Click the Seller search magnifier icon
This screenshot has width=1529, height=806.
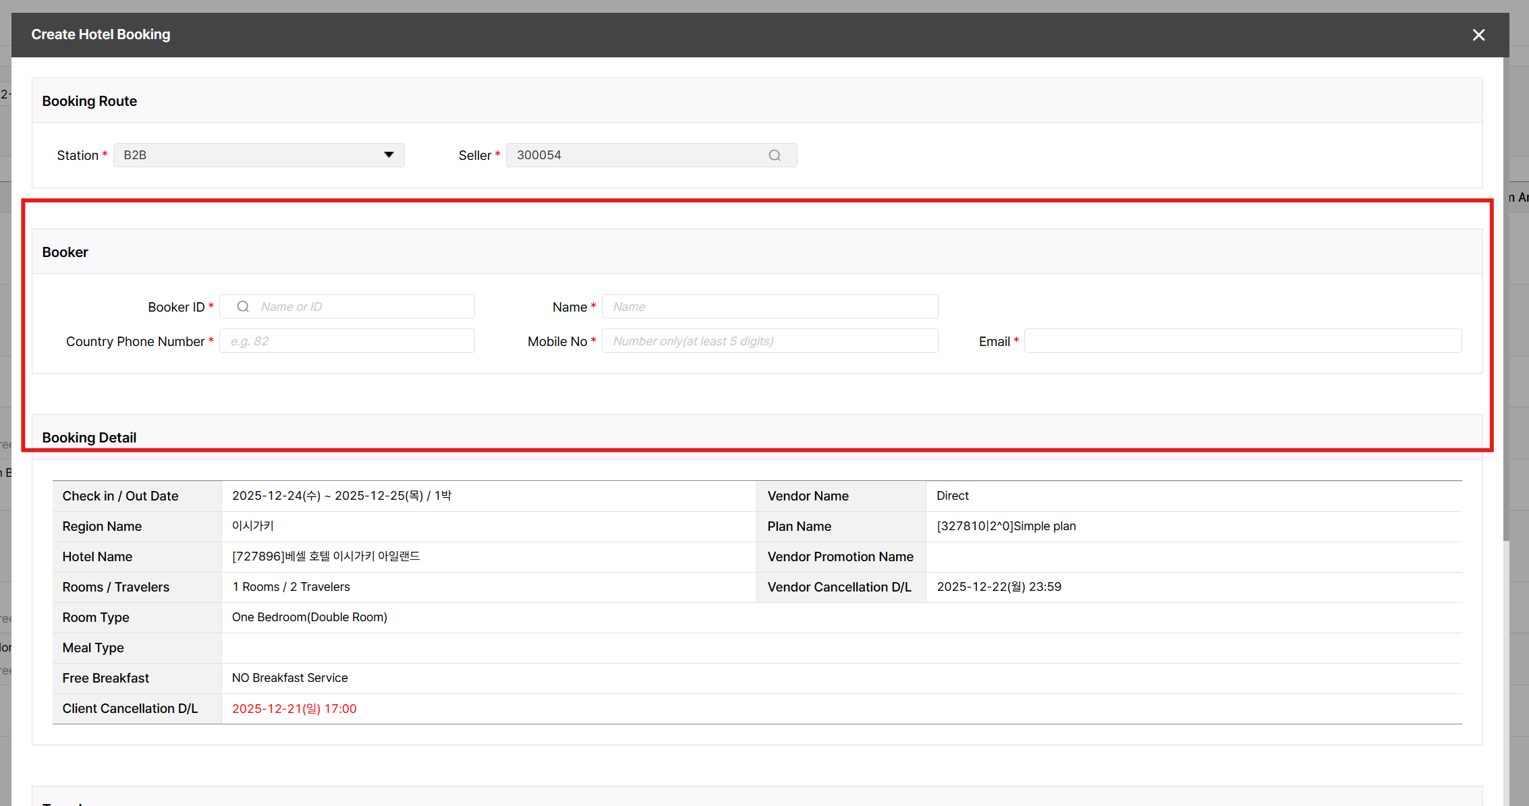tap(775, 155)
